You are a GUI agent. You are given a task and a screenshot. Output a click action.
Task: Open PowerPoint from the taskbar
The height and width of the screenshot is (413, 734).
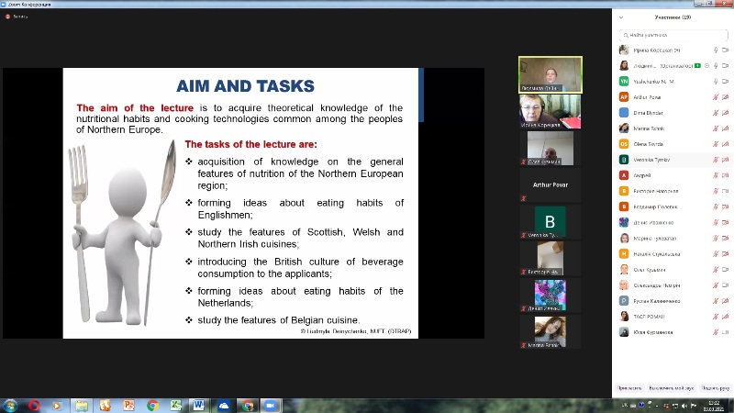click(x=128, y=406)
